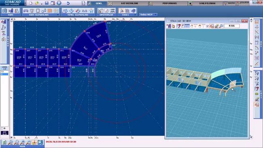Viewport: 263px width, 148px height.
Task: Select the stair tool in YAPI ELEMANLARI
Action: (44, 11)
